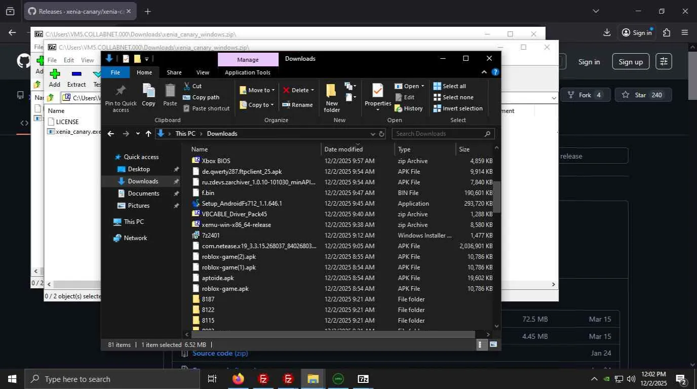Image resolution: width=697 pixels, height=389 pixels.
Task: Open the recent locations dropdown arrow
Action: pos(138,134)
